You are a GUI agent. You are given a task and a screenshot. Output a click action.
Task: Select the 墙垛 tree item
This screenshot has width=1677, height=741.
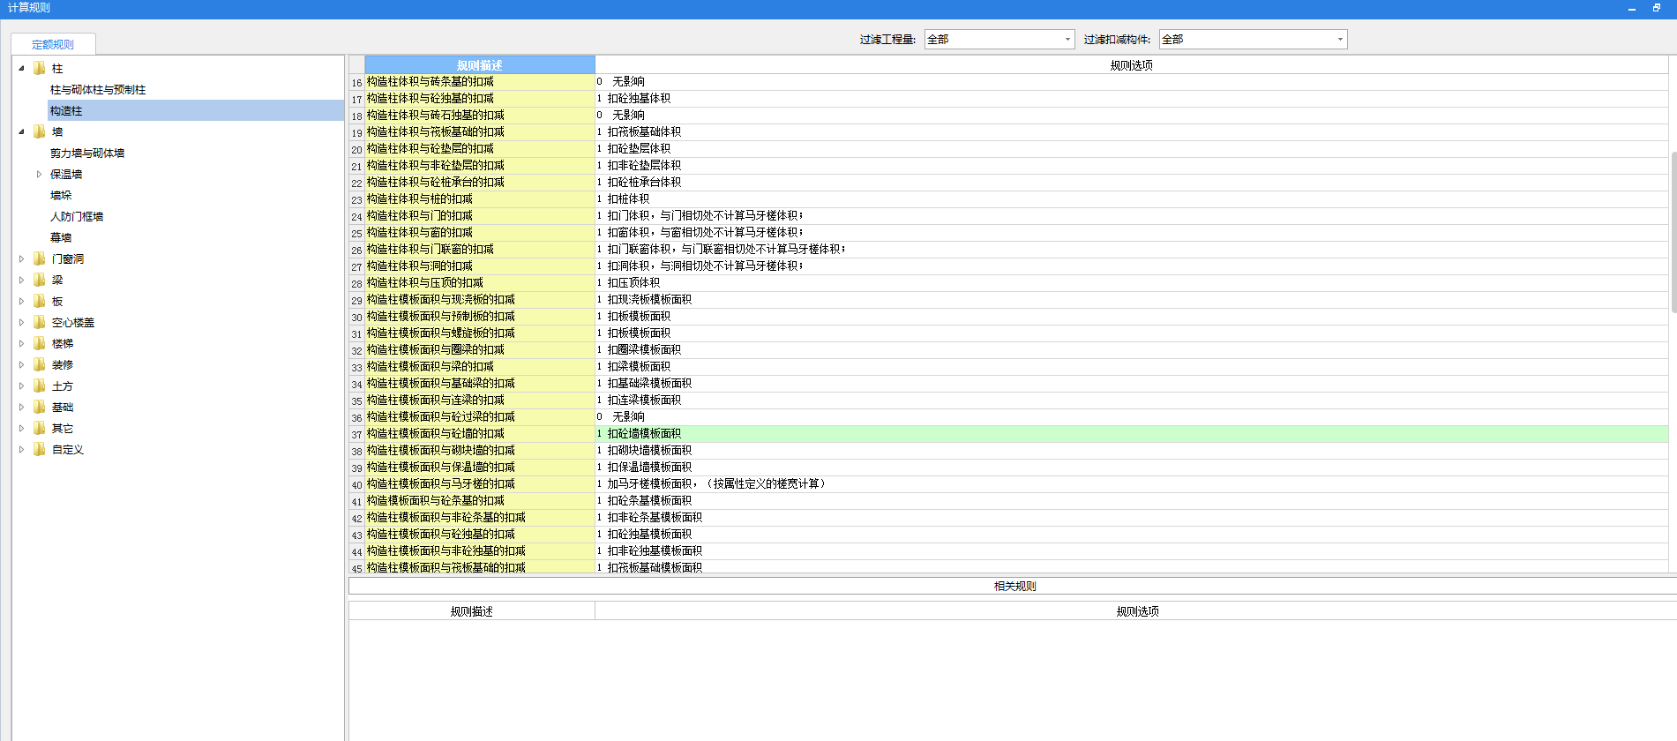click(61, 195)
